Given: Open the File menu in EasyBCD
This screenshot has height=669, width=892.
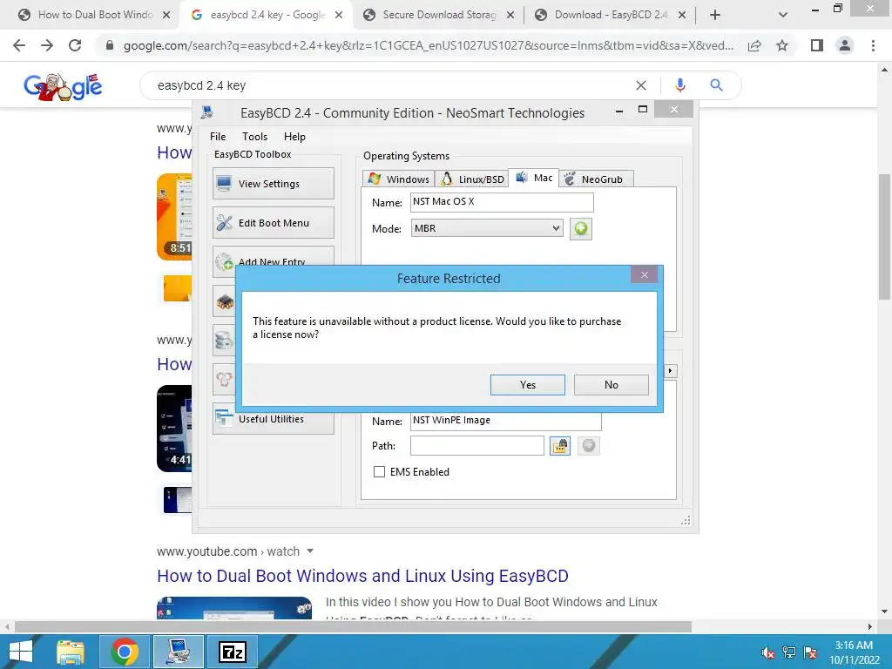Looking at the screenshot, I should (217, 137).
